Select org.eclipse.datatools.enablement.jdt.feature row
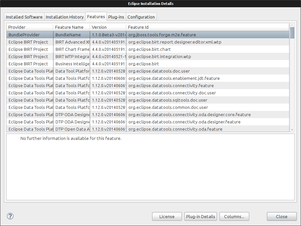 point(148,78)
